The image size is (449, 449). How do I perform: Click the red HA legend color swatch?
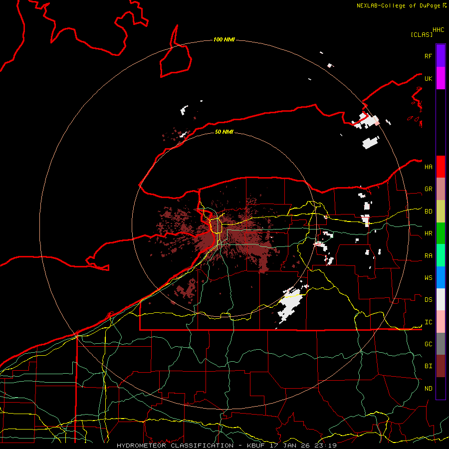(441, 167)
